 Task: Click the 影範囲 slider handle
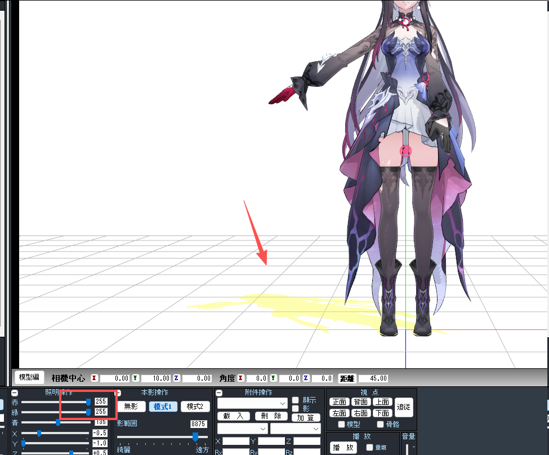195,436
